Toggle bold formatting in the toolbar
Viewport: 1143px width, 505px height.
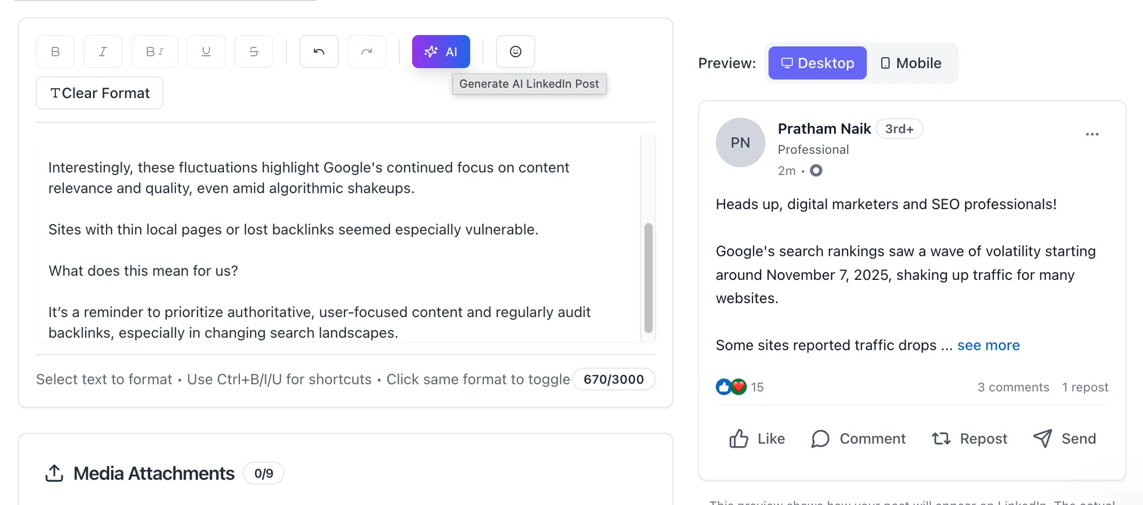click(x=55, y=52)
